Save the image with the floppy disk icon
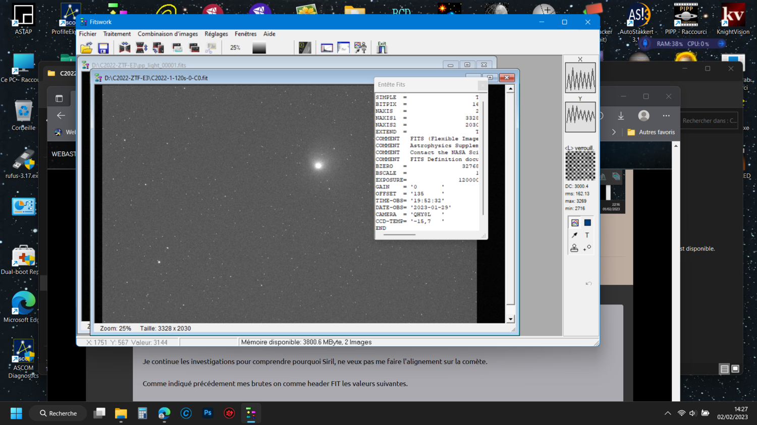Image resolution: width=757 pixels, height=425 pixels. point(103,48)
